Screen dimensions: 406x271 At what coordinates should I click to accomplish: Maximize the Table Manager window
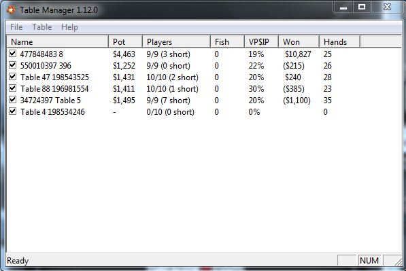[x=362, y=7]
